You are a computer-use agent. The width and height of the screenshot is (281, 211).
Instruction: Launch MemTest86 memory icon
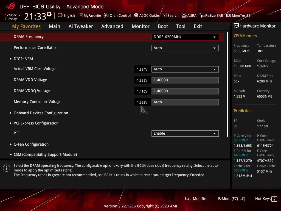[x=229, y=15]
